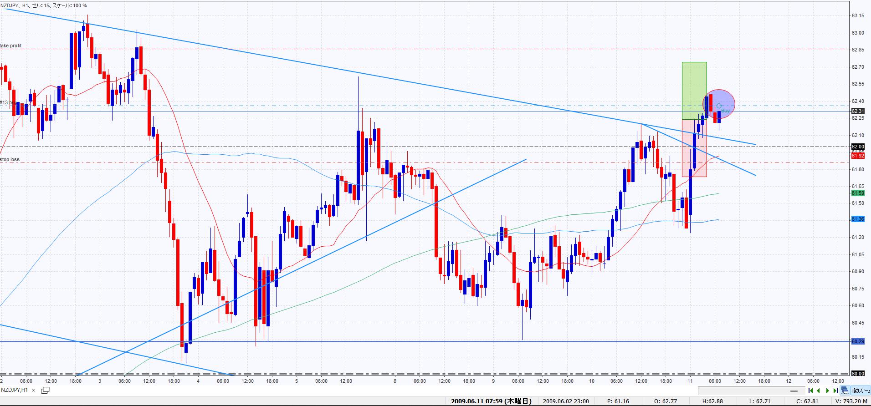This screenshot has height=406, width=871.
Task: Click the 60.29 horizontal support level tag
Action: (857, 341)
